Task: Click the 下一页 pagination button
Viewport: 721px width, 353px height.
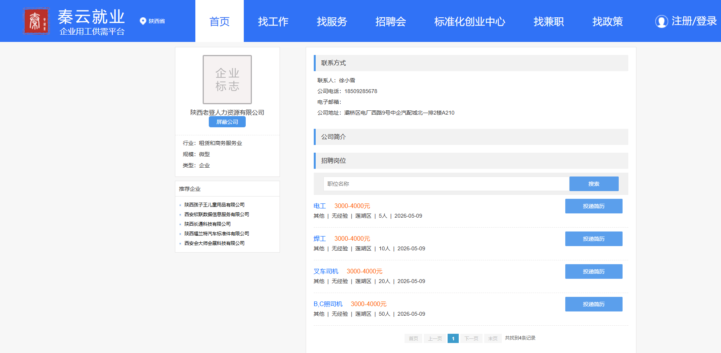Action: (x=471, y=338)
